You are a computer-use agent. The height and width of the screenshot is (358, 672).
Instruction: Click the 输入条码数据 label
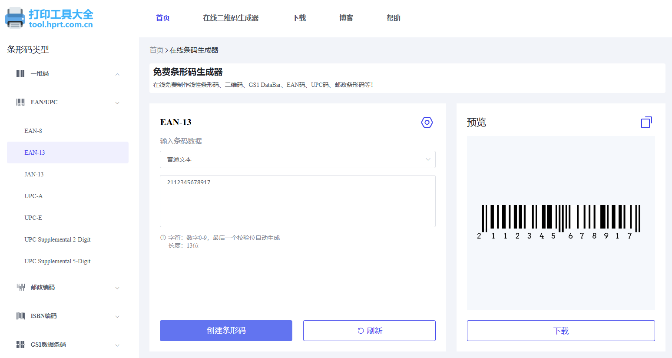[181, 141]
